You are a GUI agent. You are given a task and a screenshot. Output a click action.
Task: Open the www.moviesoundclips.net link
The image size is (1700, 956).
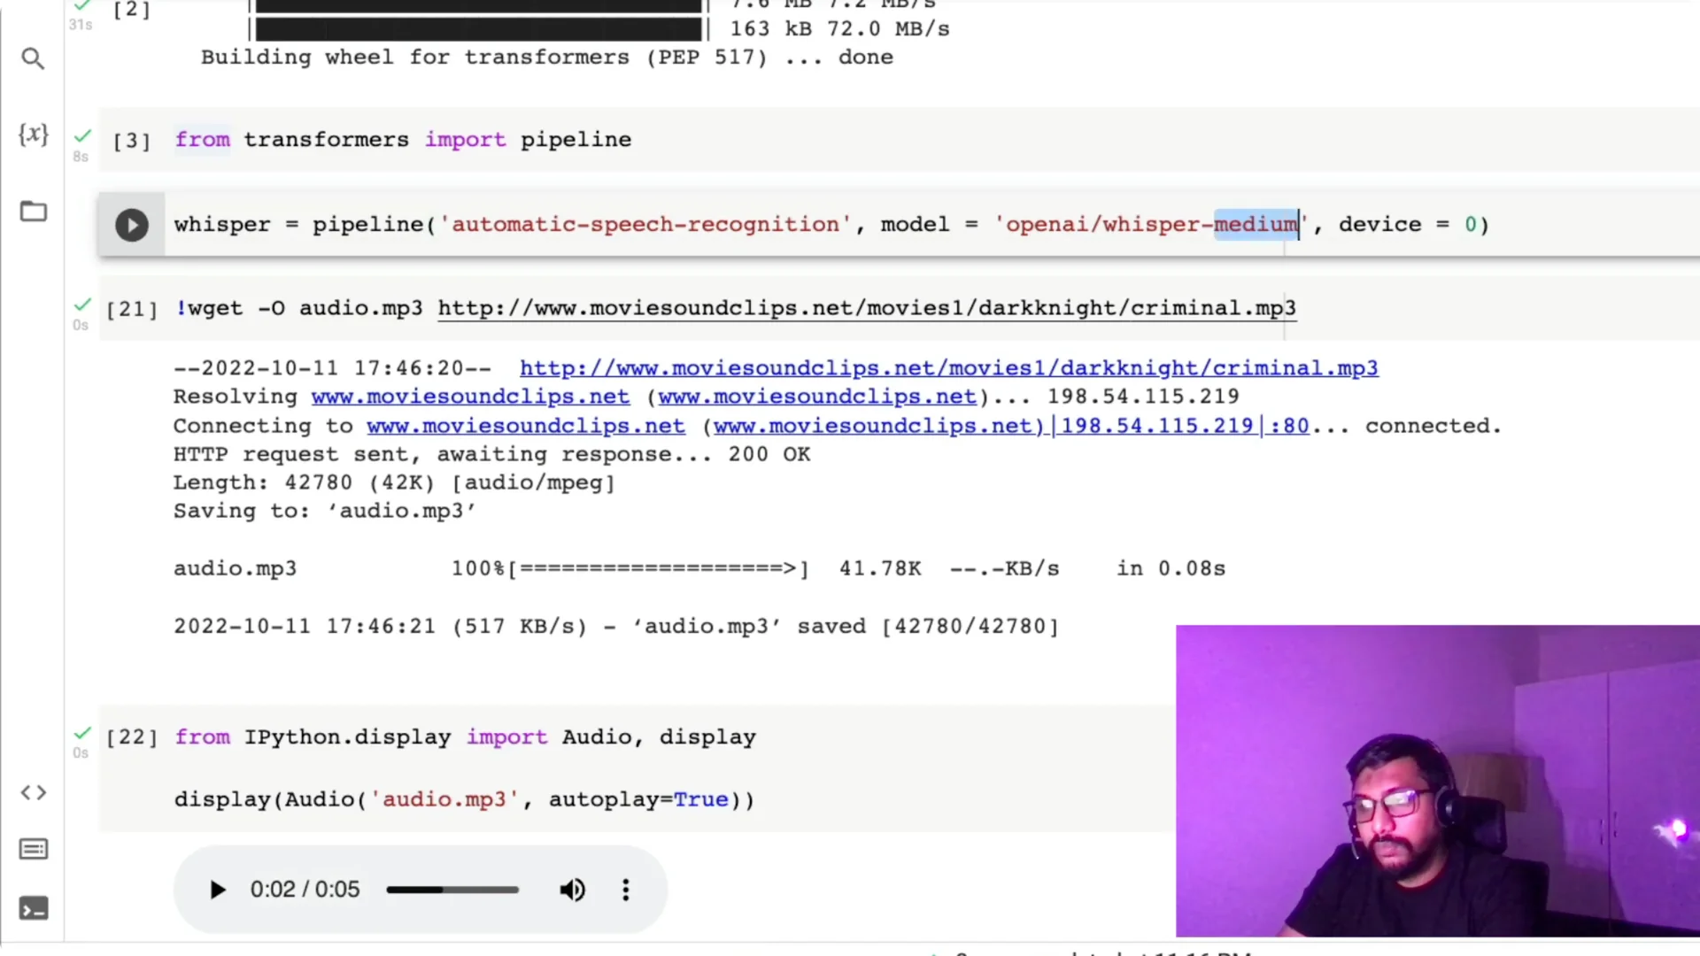(x=470, y=397)
